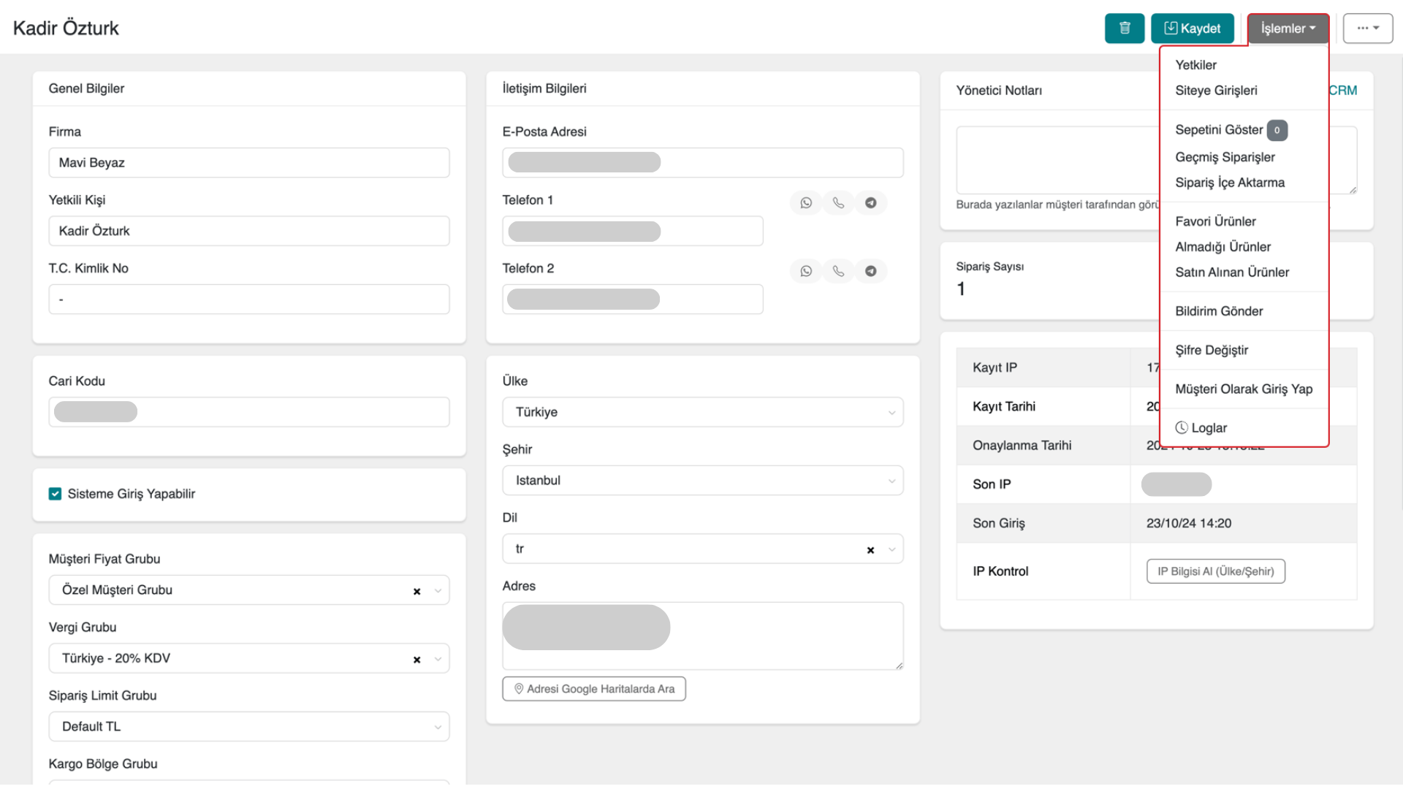Click Adresi Google Haritalarda Ara button
This screenshot has height=789, width=1403.
pos(593,689)
